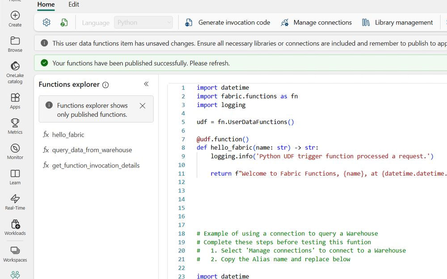Viewport: 447px width, 279px height.
Task: Click the people icon below Workspaces
Action: click(x=15, y=275)
